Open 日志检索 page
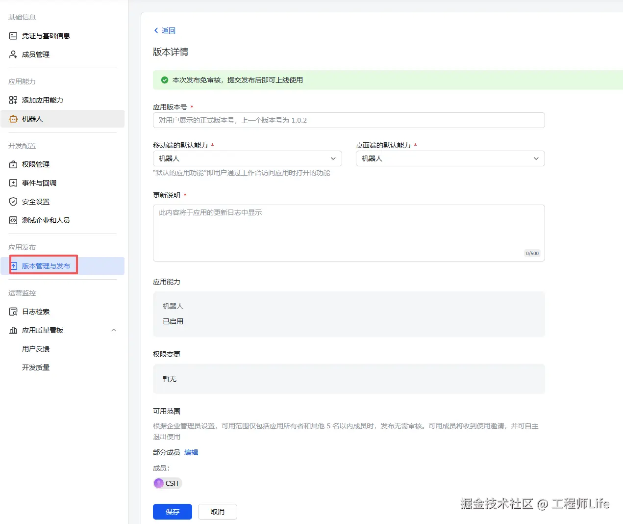The height and width of the screenshot is (524, 623). click(63, 312)
